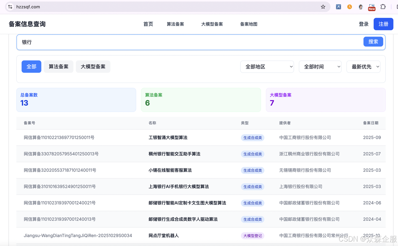Click provider 浙江稠州商业银行股份有限公司
This screenshot has height=246, width=398.
click(309, 154)
